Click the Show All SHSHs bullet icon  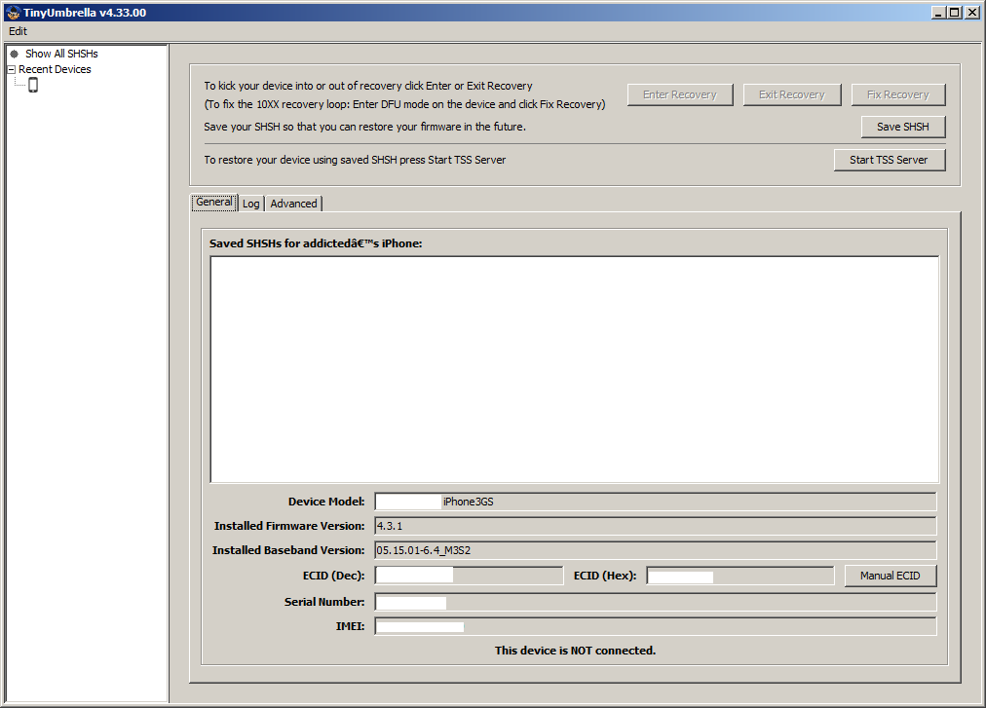tap(14, 55)
